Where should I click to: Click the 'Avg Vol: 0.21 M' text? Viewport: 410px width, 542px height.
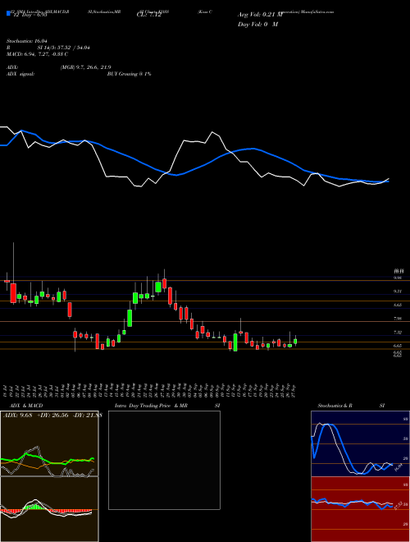(260, 15)
